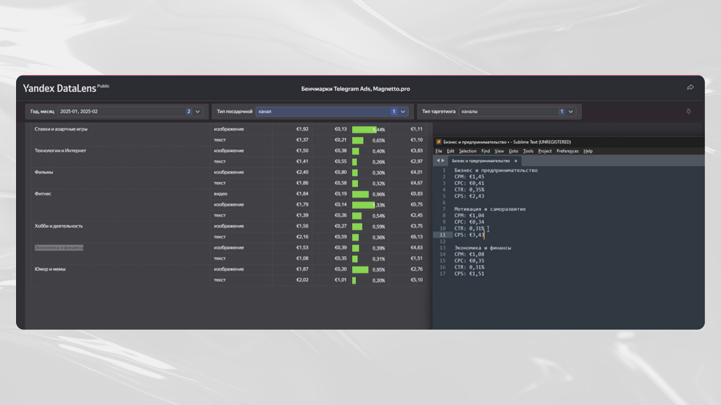721x405 pixels.
Task: Click line 7 Мотивация и саморазвитие in editor
Action: click(490, 209)
